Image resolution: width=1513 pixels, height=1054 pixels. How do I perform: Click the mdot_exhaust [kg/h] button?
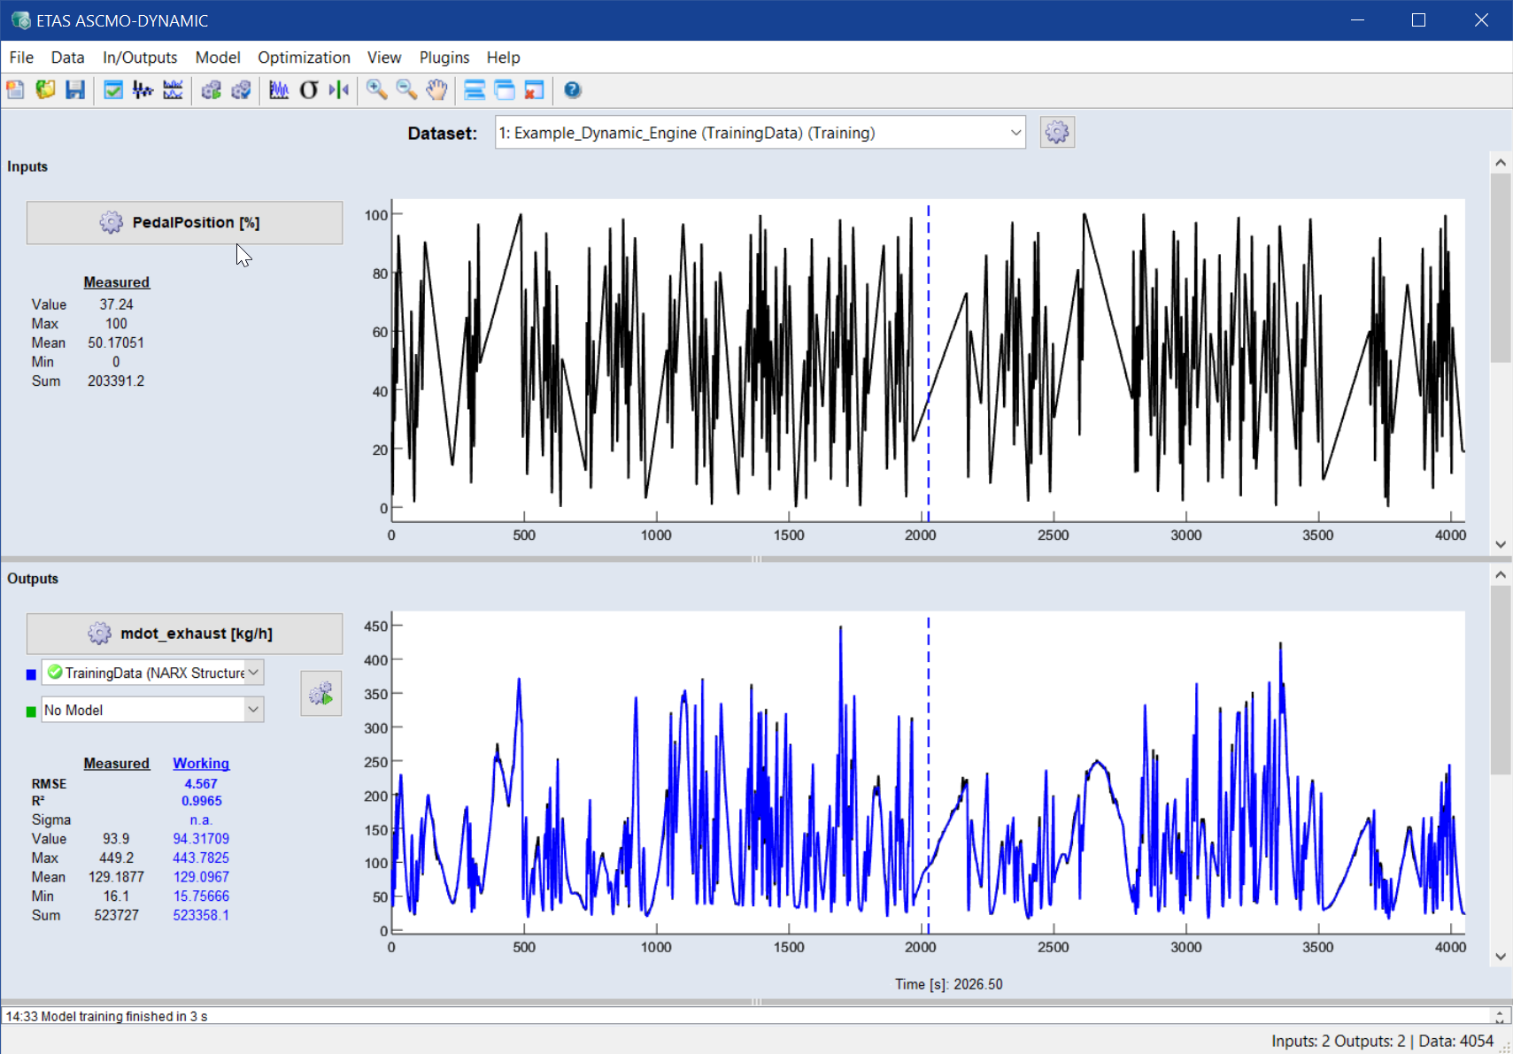(184, 634)
